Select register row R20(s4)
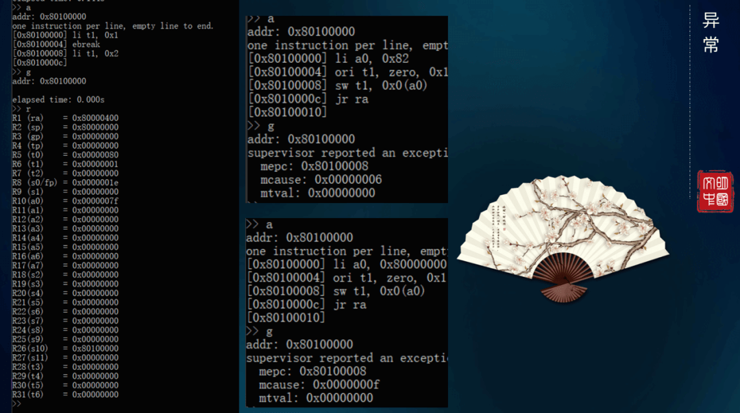This screenshot has width=740, height=413. (x=65, y=293)
